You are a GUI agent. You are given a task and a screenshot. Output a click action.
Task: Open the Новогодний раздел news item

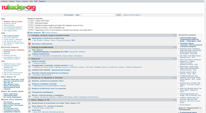point(41,23)
